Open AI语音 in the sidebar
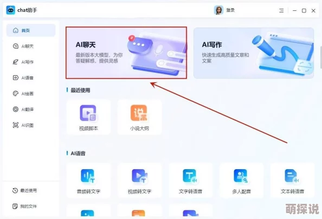Screen dimensions: 322x219 [x=31, y=78]
